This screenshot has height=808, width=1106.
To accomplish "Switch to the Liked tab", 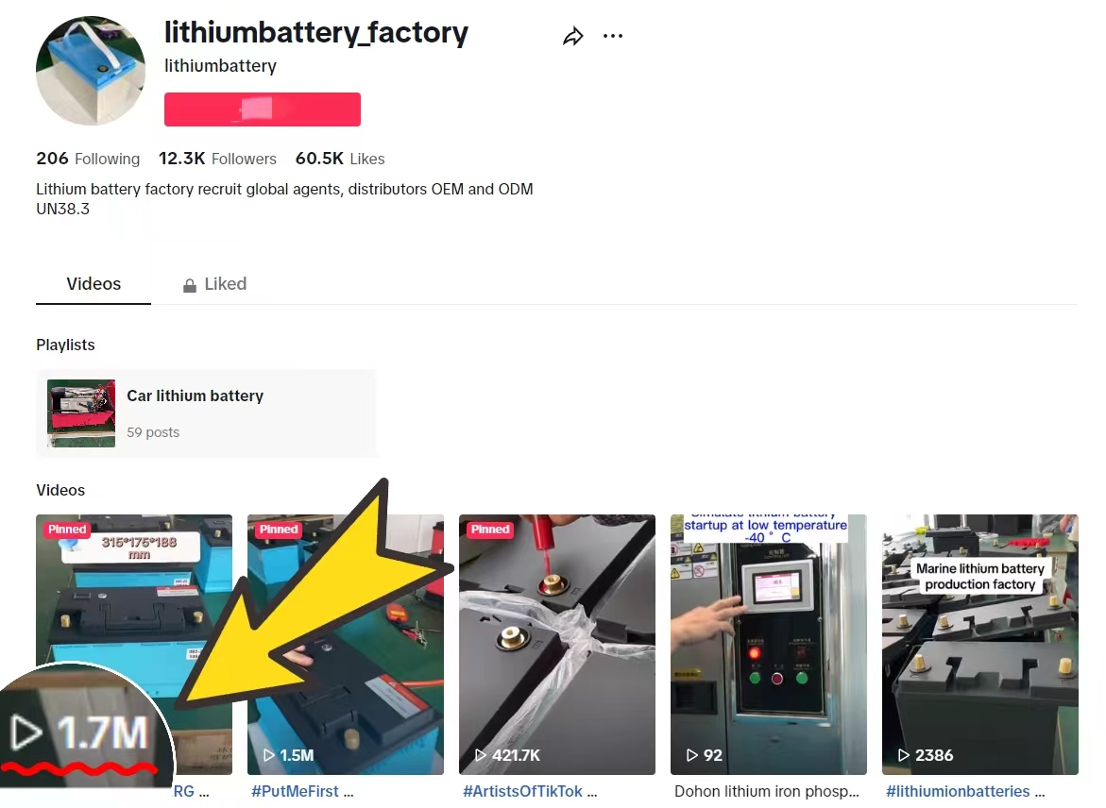I will [214, 283].
